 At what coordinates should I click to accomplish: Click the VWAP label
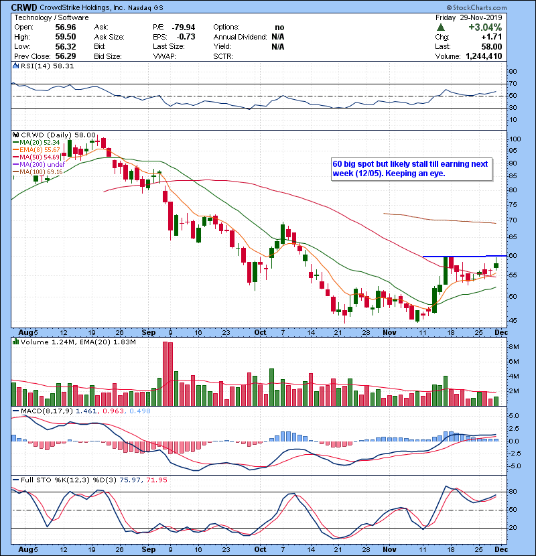(164, 56)
